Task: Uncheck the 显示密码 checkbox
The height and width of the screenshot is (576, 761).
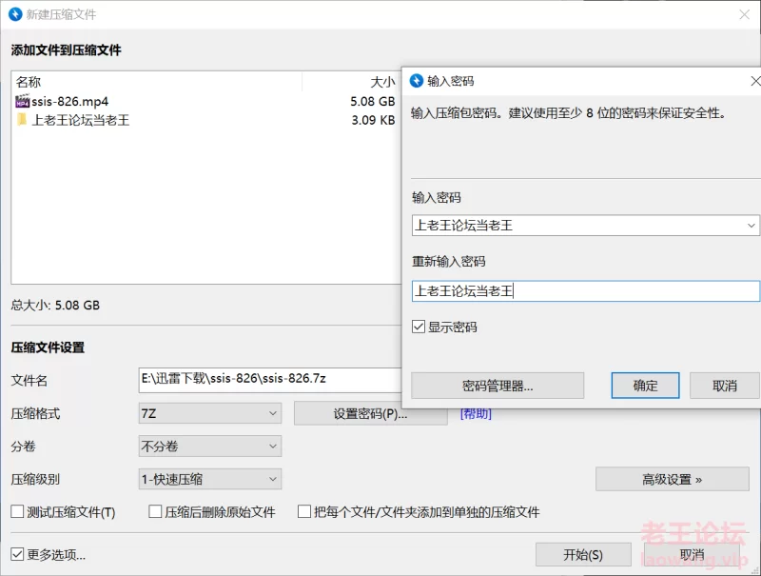Action: point(421,328)
